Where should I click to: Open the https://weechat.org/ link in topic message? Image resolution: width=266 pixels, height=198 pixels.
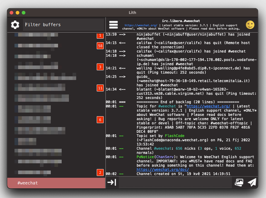click(209, 106)
